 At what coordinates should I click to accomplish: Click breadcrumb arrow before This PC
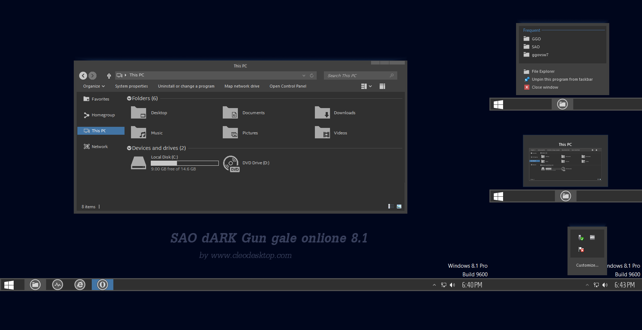(x=126, y=75)
